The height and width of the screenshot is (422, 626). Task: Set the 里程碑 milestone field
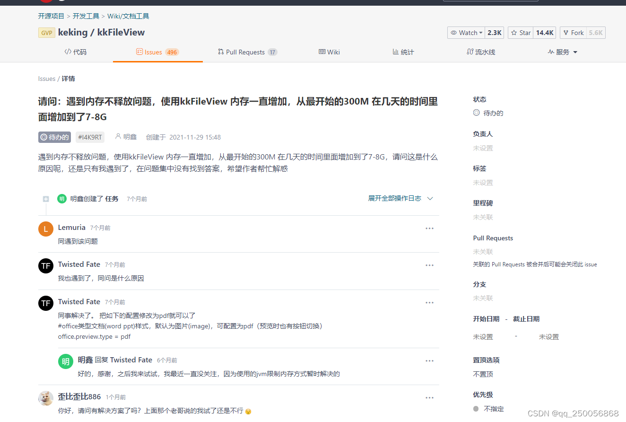pyautogui.click(x=483, y=217)
